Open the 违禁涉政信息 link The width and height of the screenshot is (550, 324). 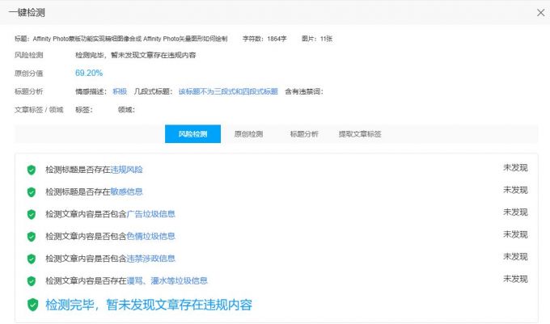151,259
